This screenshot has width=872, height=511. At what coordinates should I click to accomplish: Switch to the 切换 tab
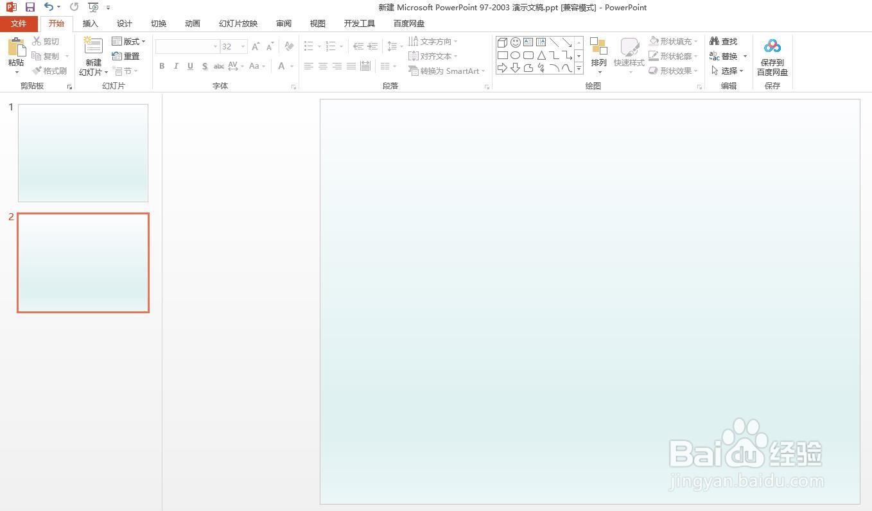(159, 24)
